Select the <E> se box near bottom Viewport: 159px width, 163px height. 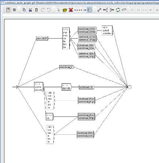coord(49,116)
